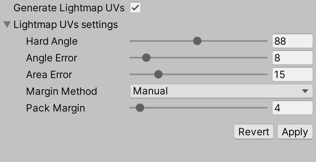Click the Angle Error slider knob

pos(146,58)
